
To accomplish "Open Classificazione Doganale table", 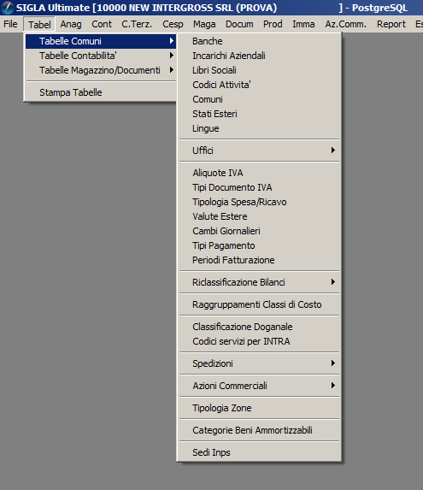I will [x=259, y=327].
